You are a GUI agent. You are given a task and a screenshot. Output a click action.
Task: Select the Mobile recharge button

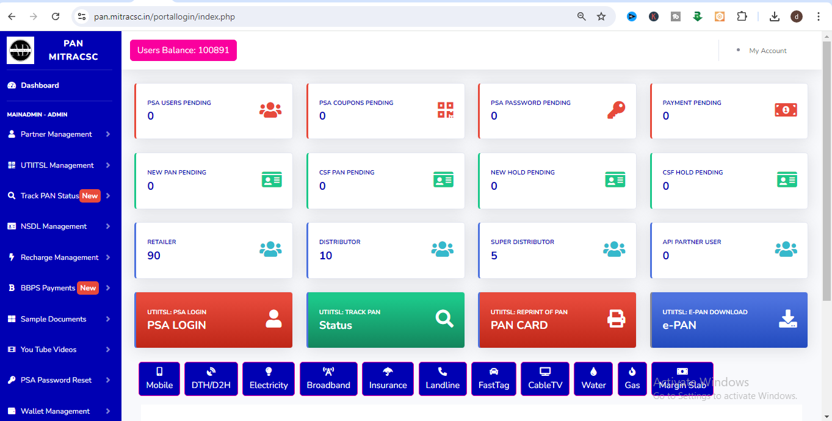coord(159,379)
